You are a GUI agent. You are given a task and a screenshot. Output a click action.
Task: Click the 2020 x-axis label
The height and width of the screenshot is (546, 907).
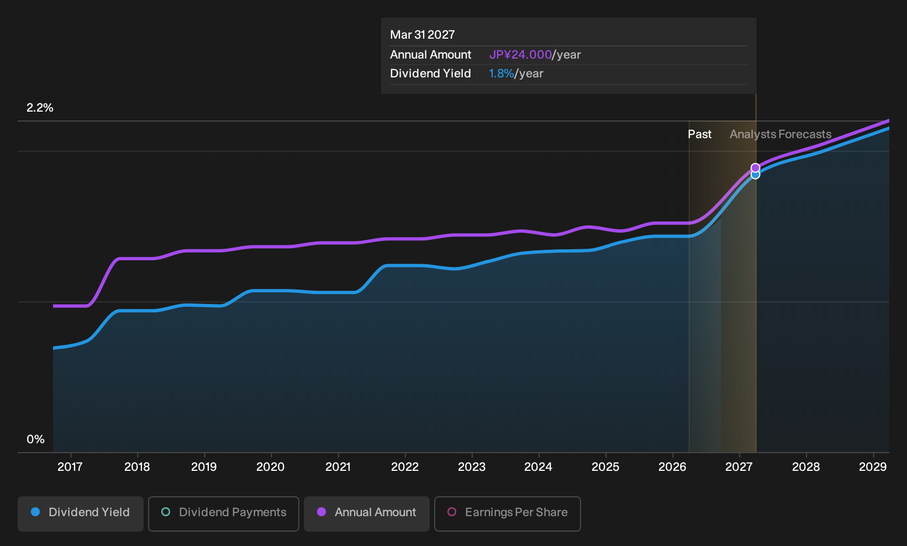[271, 467]
